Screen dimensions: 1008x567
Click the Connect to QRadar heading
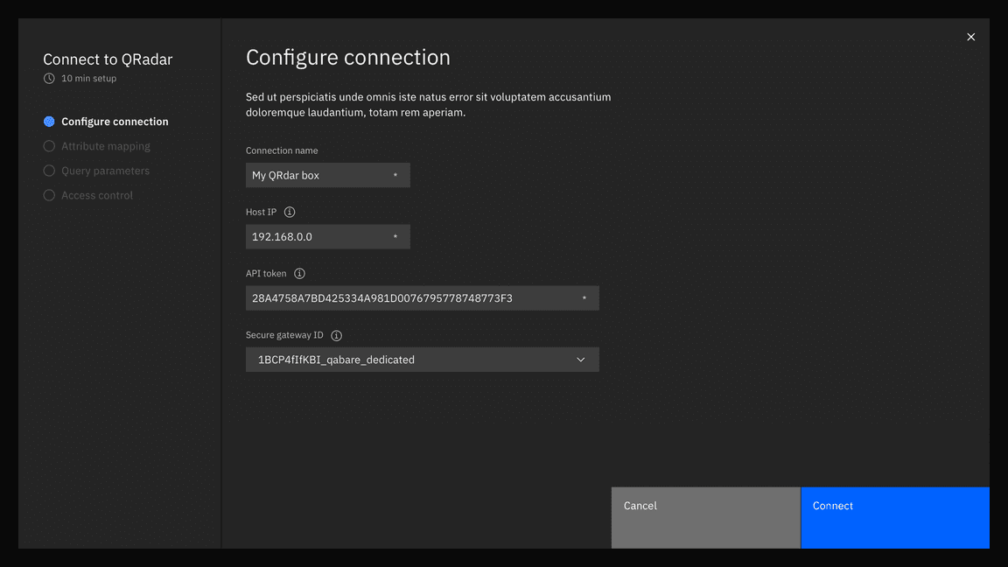click(107, 59)
